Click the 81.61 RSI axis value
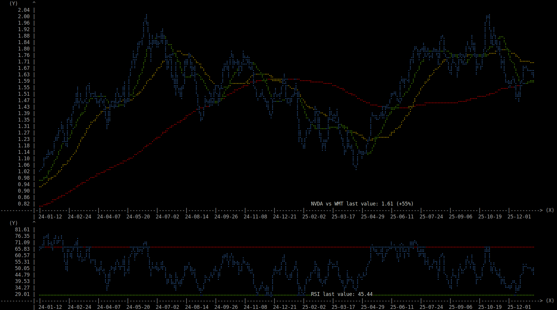Screen dimensions: 557x310 (x=22, y=230)
